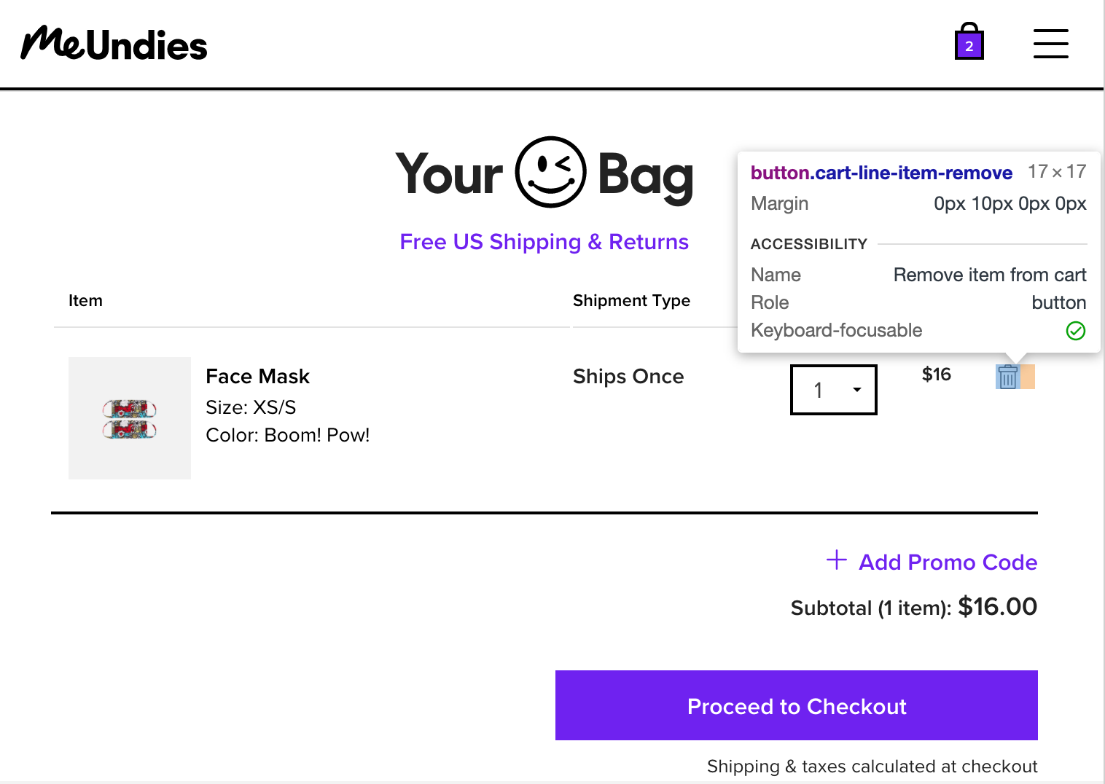Remove Face Mask with trash icon
This screenshot has width=1105, height=784.
coord(1008,377)
